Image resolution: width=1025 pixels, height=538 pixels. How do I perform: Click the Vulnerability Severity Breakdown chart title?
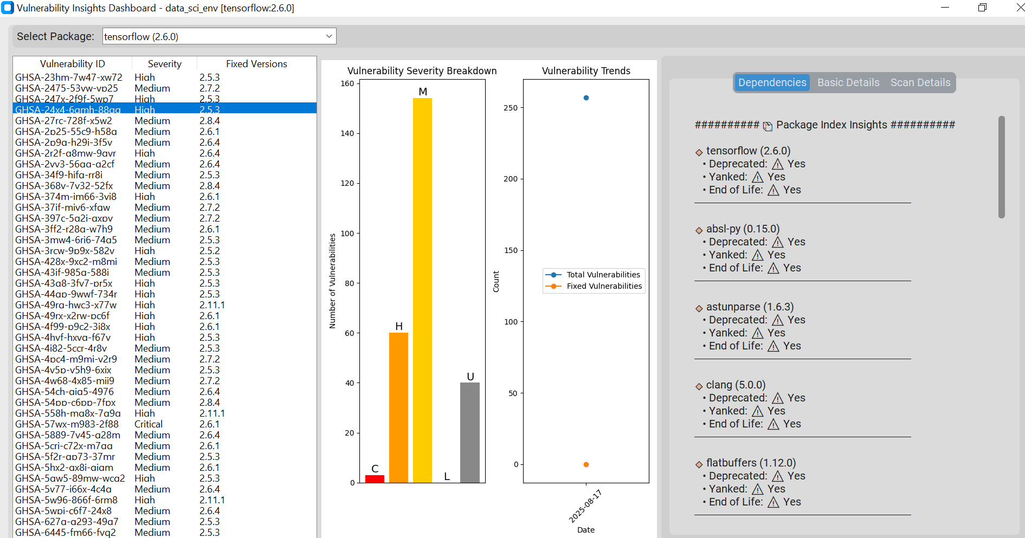[x=422, y=71]
